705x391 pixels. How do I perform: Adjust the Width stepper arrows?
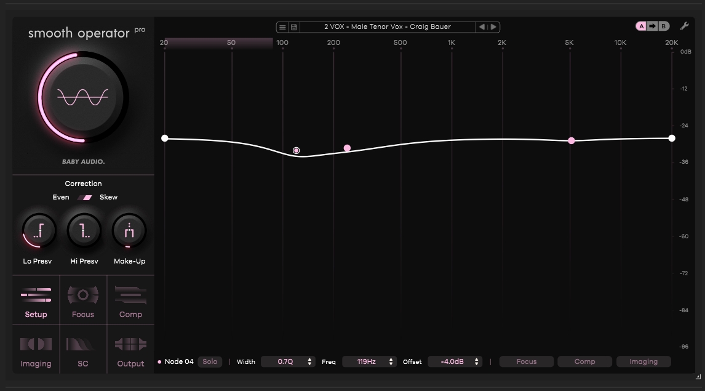point(309,362)
